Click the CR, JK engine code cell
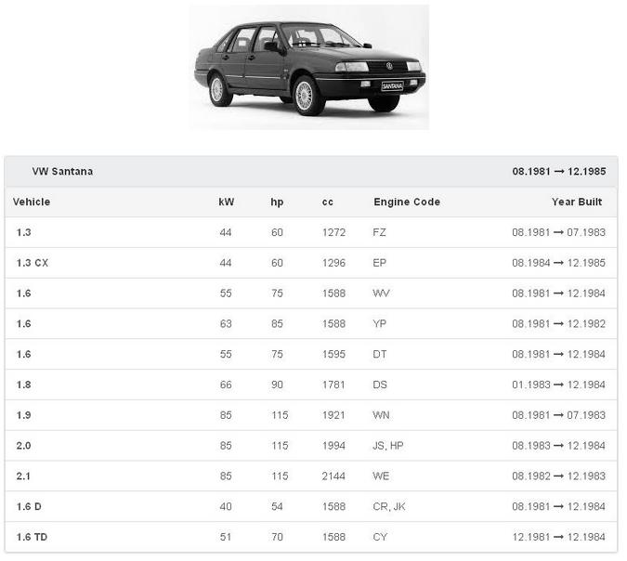Screen dimensions: 627x561 pos(389,507)
